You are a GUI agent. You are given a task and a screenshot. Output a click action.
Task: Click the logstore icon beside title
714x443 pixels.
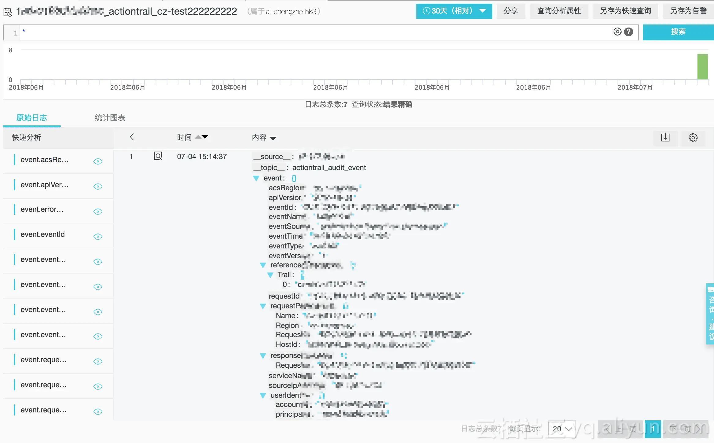pyautogui.click(x=8, y=12)
